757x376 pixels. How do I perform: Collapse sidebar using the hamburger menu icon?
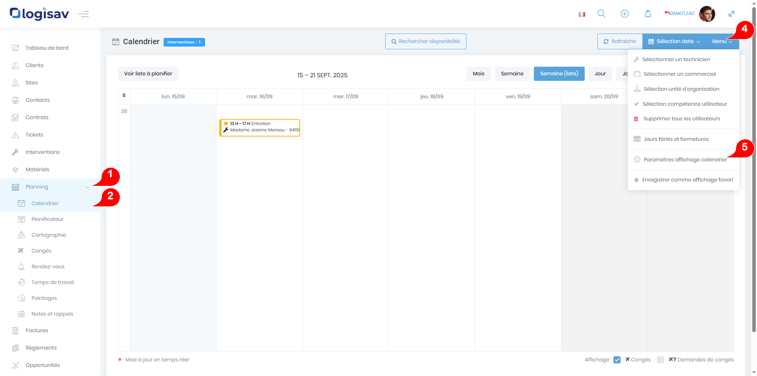click(x=84, y=15)
